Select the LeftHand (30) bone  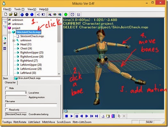click(28, 73)
